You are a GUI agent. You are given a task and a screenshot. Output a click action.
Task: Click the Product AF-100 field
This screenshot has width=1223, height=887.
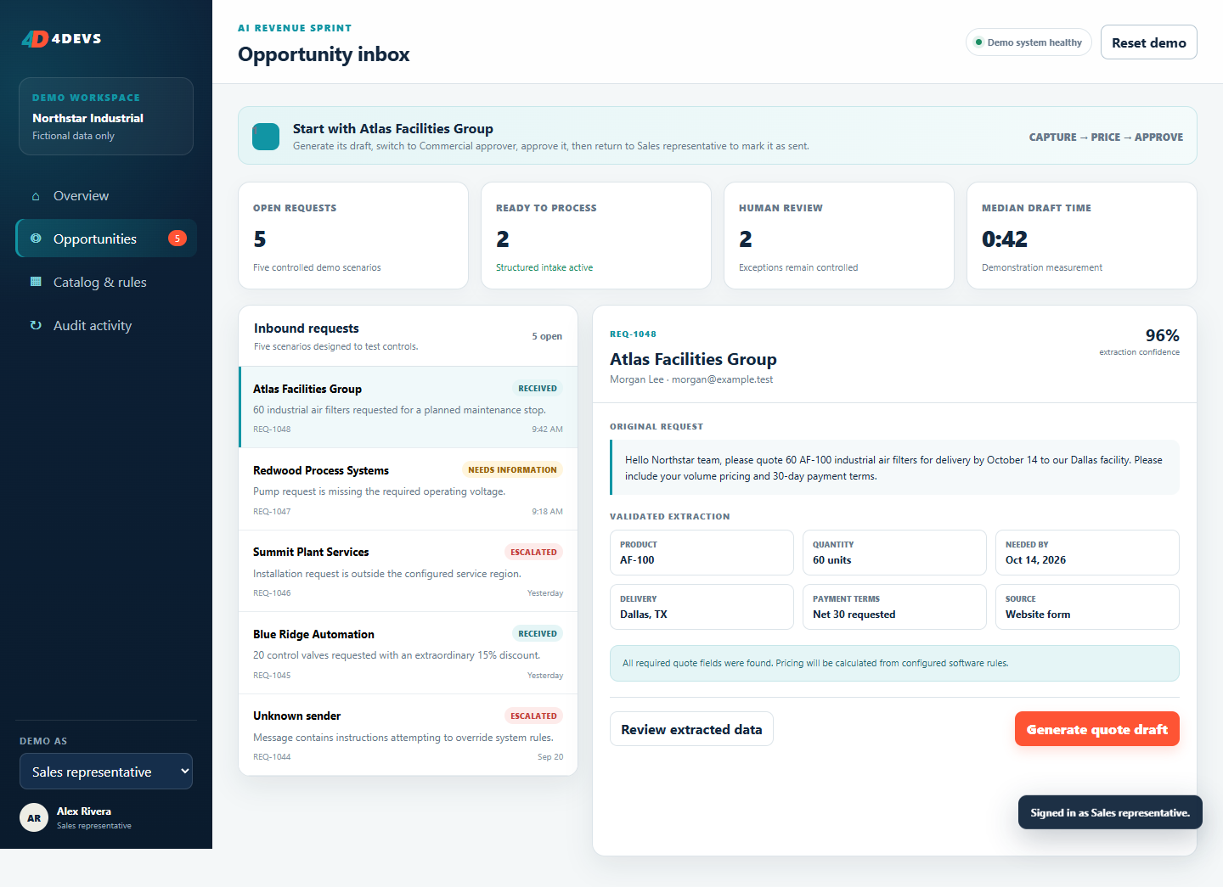click(x=702, y=553)
